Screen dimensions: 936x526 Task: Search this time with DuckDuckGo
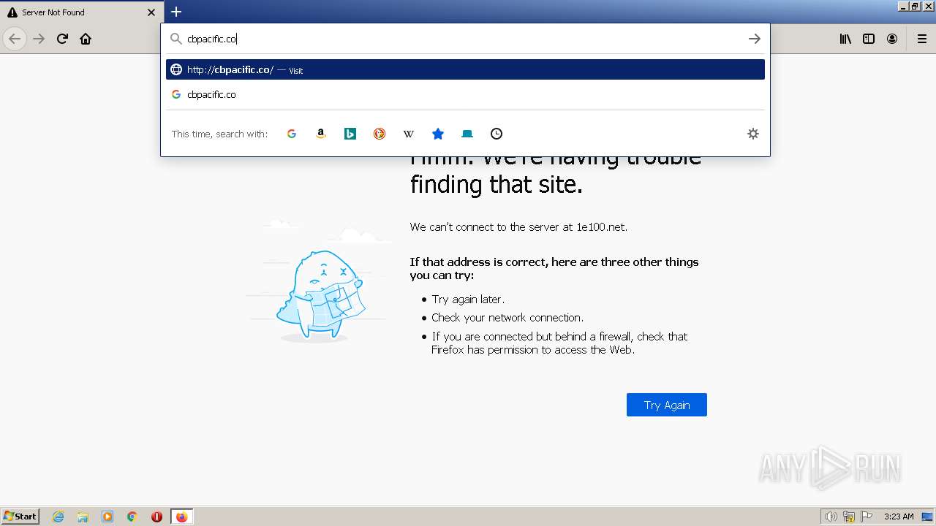click(x=380, y=134)
